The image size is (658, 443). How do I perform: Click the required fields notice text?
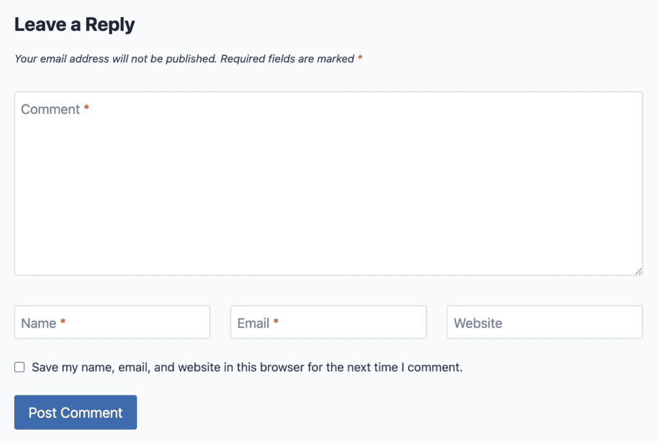pos(186,58)
